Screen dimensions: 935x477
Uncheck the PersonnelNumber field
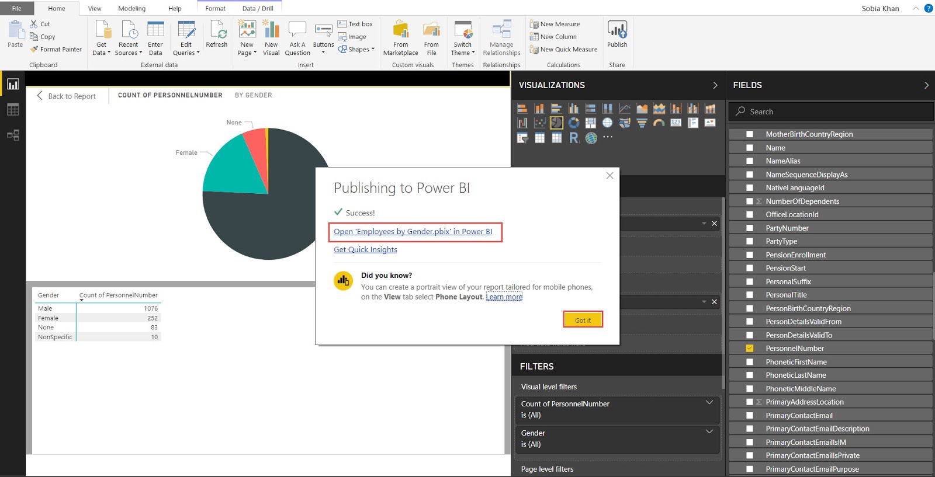pyautogui.click(x=750, y=349)
